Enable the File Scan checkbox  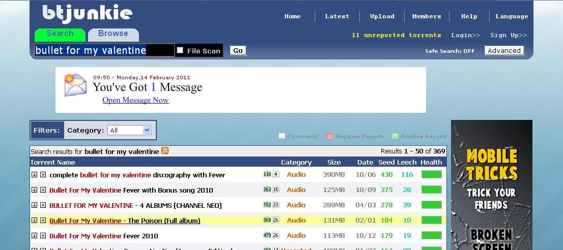(x=180, y=50)
